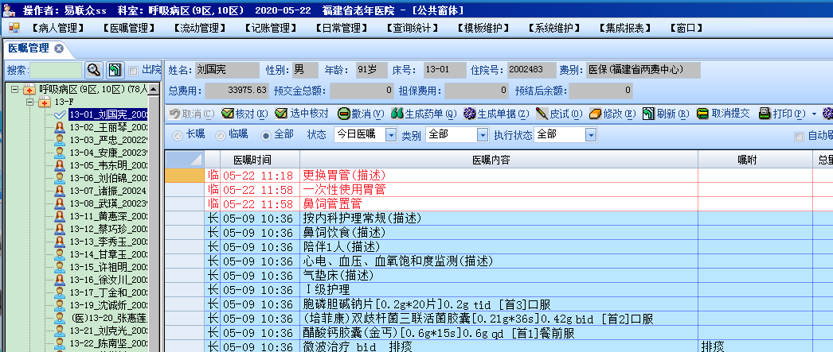
Task: Click patient icon for 13-03 严忠
Action: [60, 140]
